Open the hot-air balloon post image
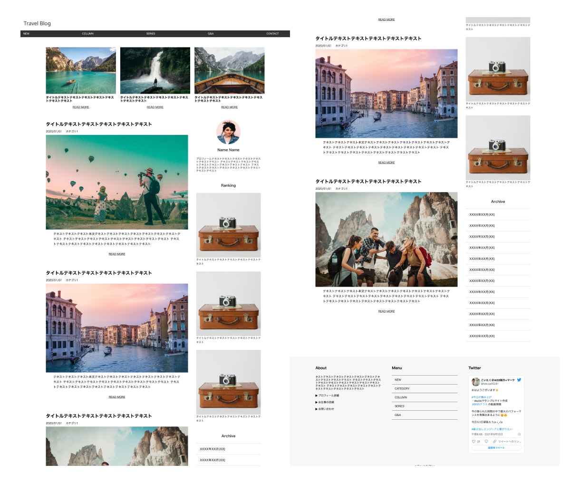Image resolution: width=580 pixels, height=483 pixels. 117,182
